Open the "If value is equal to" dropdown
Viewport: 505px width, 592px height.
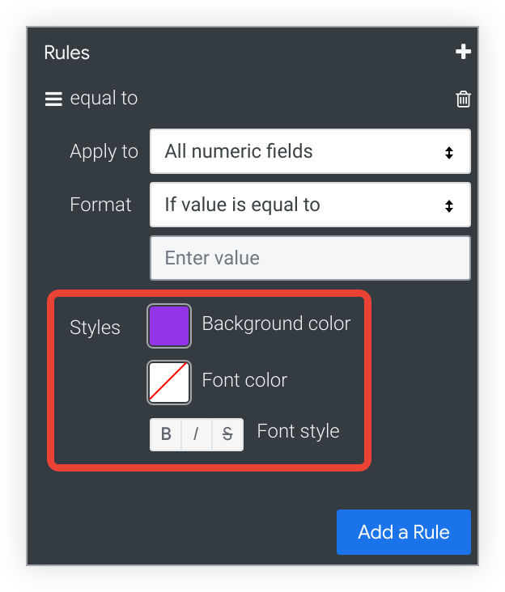(x=310, y=205)
